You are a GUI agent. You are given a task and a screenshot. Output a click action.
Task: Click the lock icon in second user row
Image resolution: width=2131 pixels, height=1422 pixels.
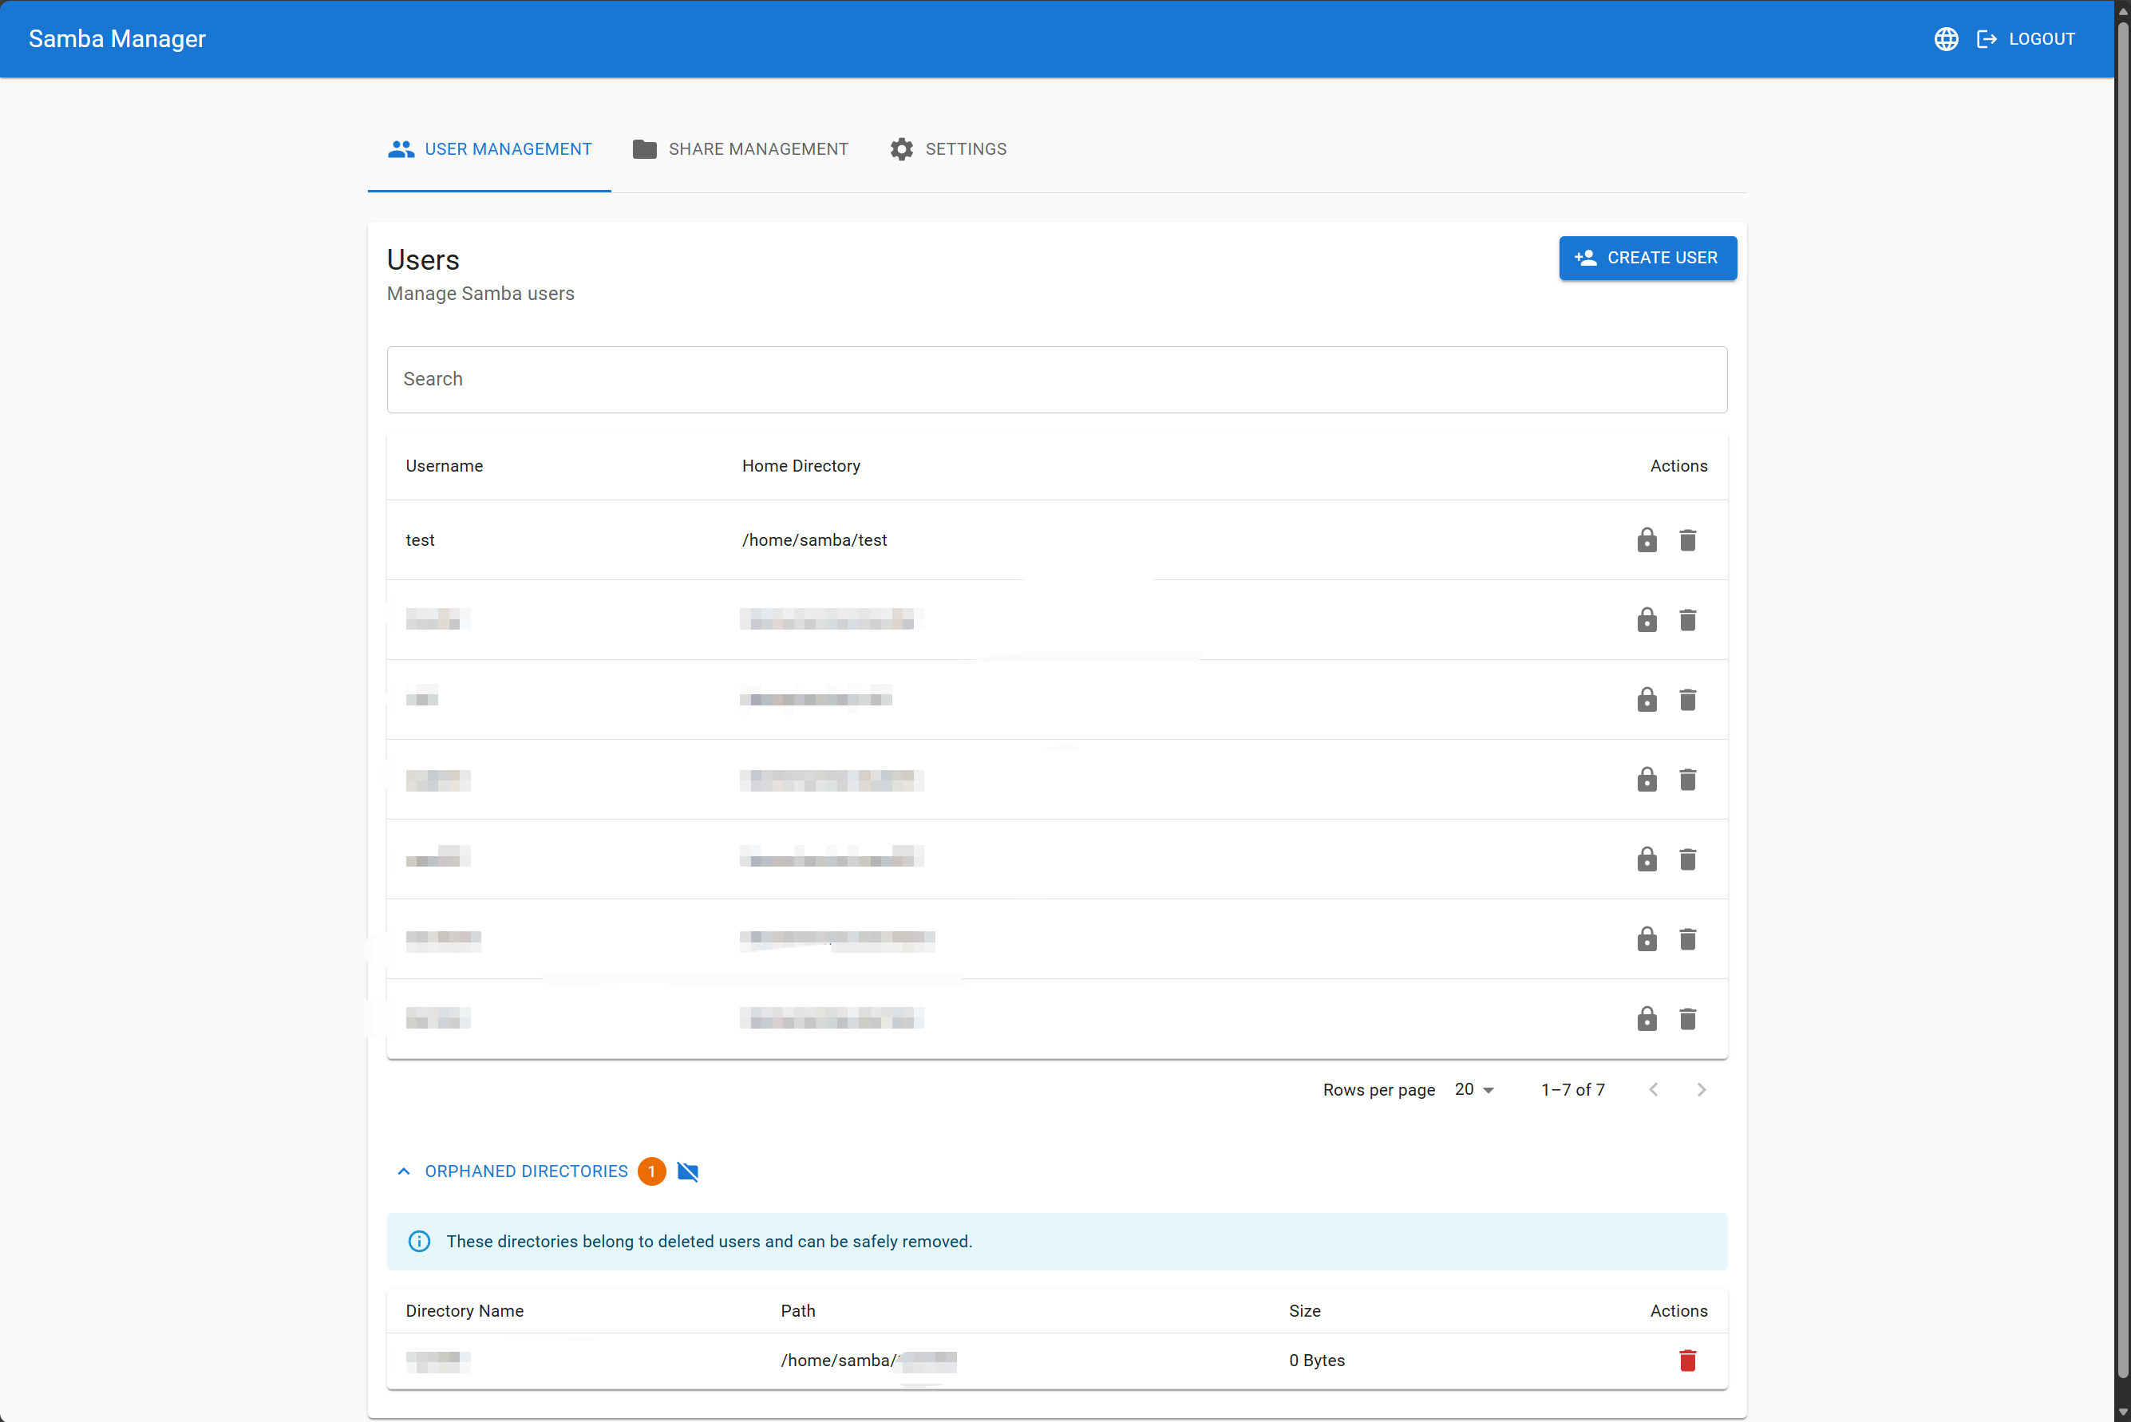point(1647,620)
